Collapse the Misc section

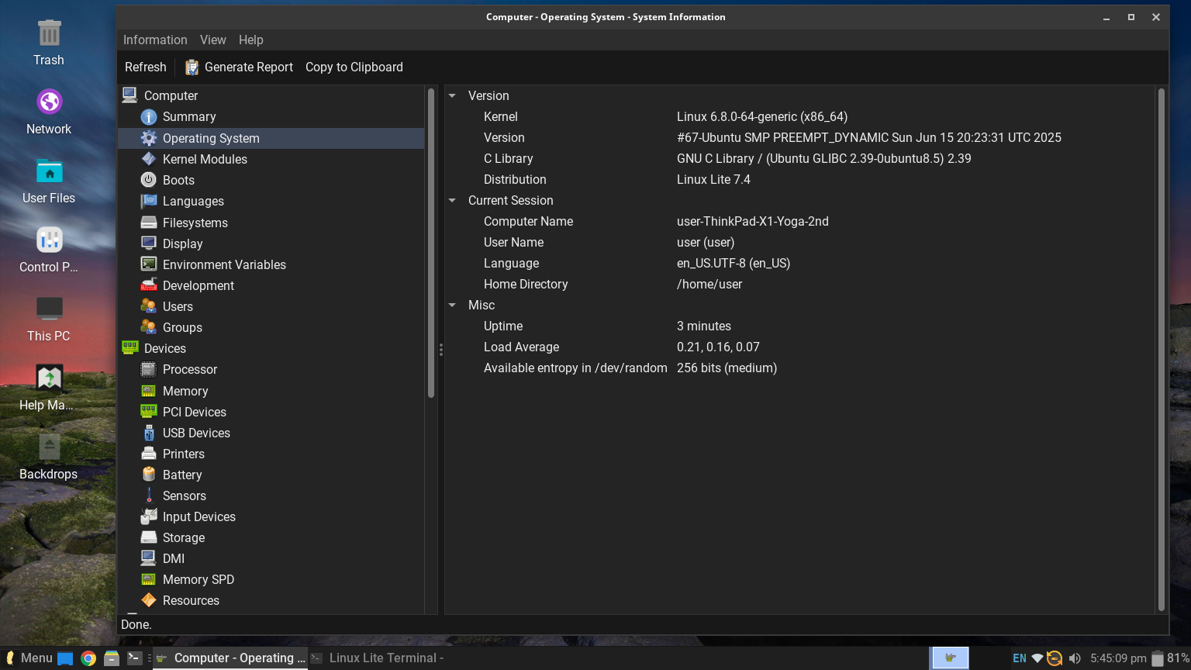point(452,306)
